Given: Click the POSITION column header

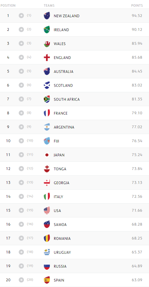Looking at the screenshot, I should coord(8,5).
